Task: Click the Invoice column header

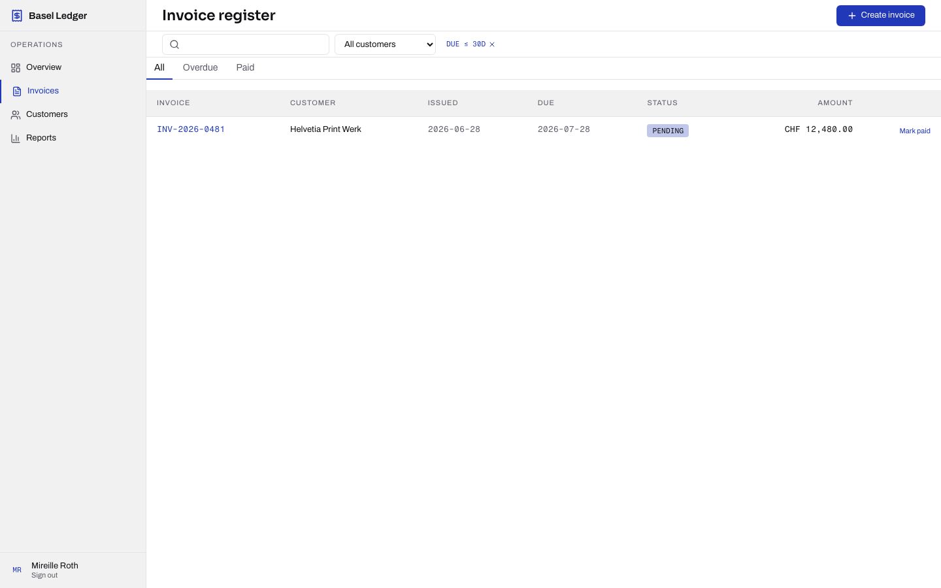Action: point(173,103)
